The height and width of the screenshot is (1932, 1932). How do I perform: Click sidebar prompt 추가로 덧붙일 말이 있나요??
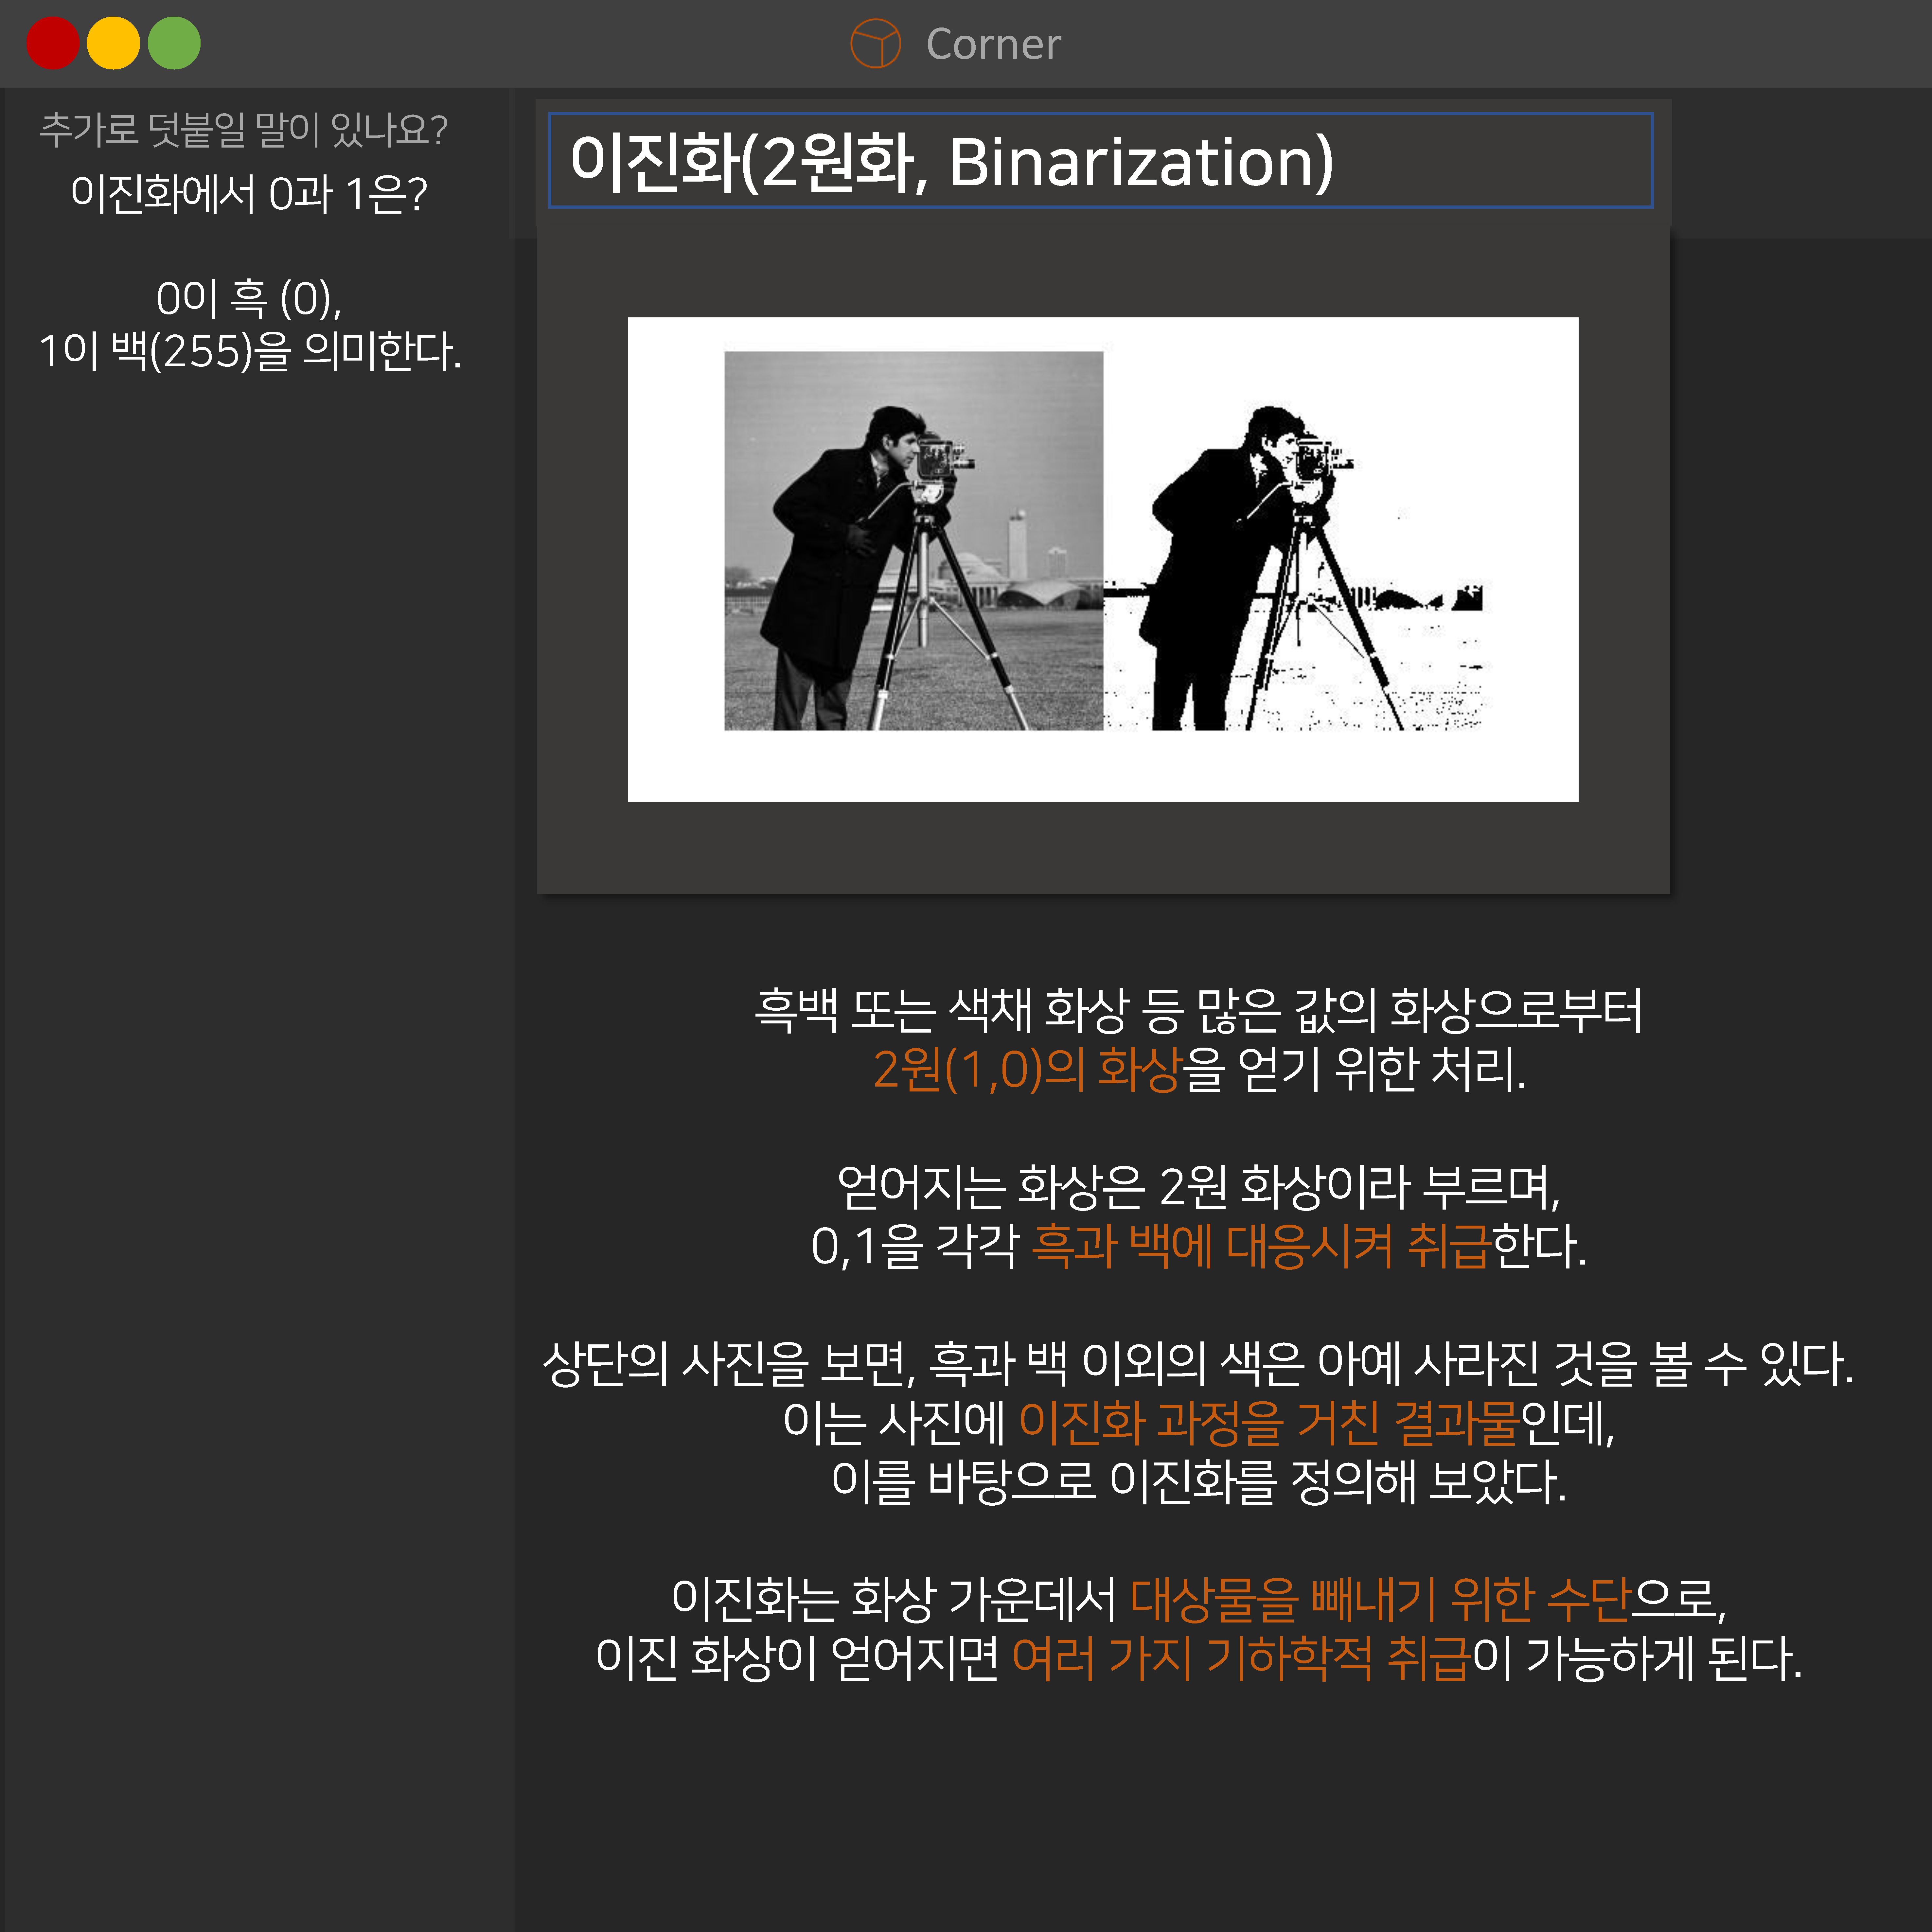(243, 130)
